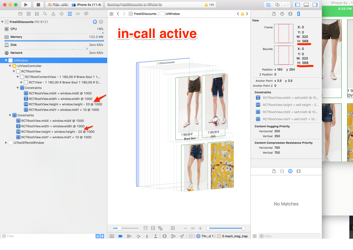Screen dimensions: 353x250
Task: Open the Breakpoint navigator icon
Action: [78, 14]
